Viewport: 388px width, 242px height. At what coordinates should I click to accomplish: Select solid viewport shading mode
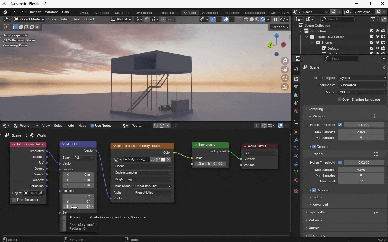point(252,19)
